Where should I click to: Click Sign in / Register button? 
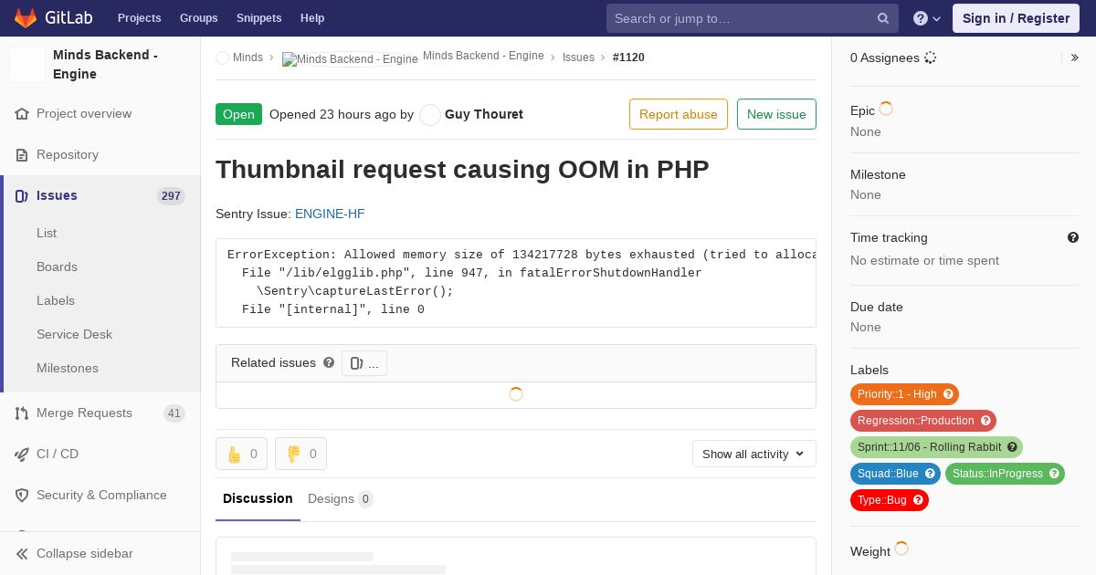(x=1016, y=18)
